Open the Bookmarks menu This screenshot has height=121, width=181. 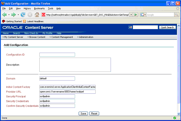[39, 8]
